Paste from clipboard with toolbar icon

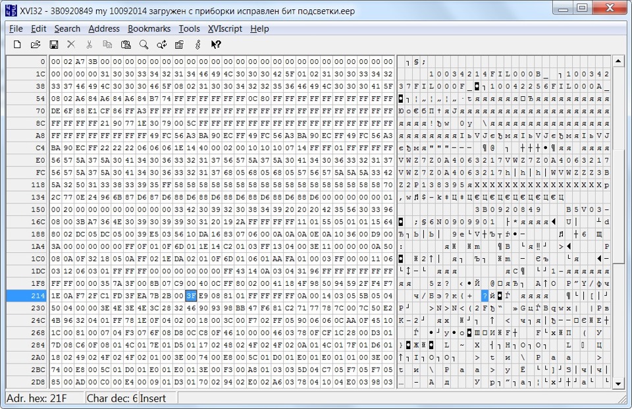[x=126, y=44]
